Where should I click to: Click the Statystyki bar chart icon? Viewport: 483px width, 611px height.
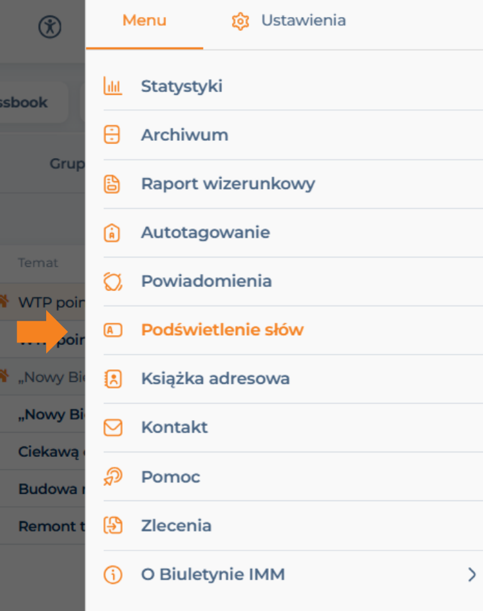(113, 86)
